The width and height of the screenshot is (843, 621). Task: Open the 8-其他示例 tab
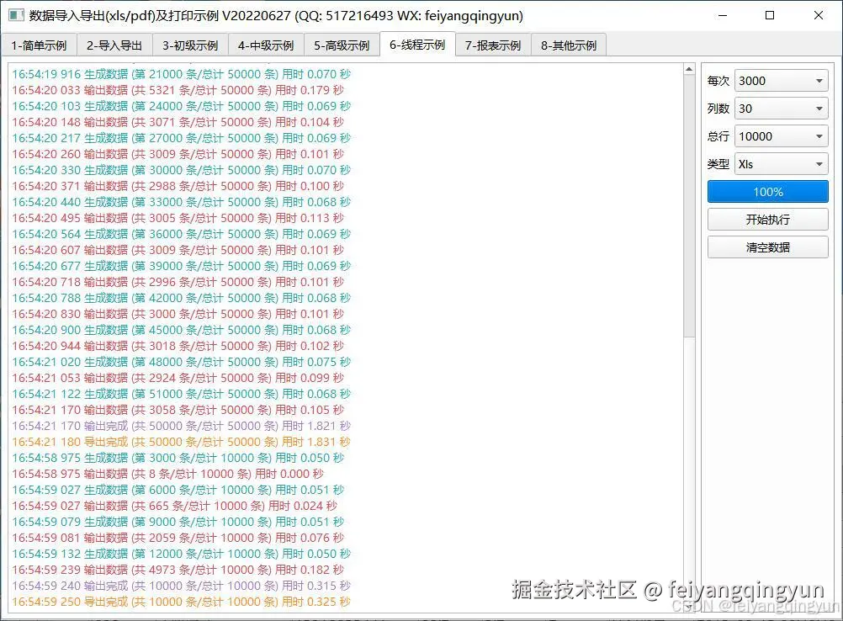pyautogui.click(x=569, y=45)
